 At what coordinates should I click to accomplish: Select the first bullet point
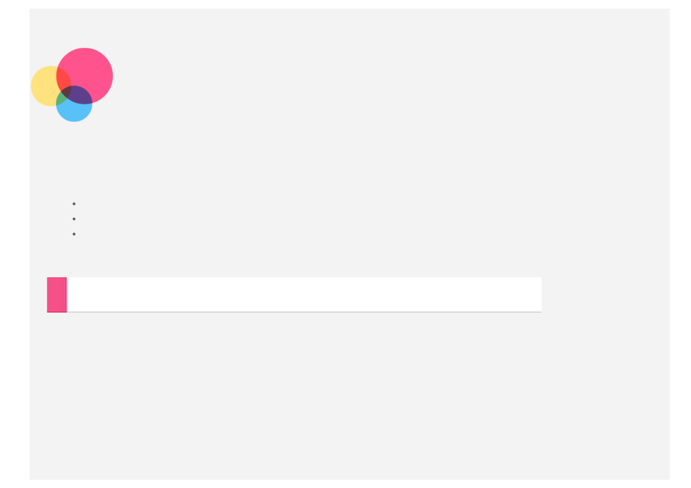pos(74,204)
